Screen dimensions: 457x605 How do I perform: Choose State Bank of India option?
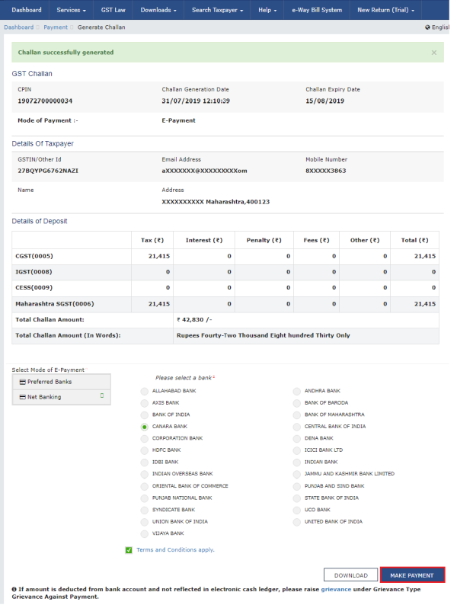tap(297, 498)
